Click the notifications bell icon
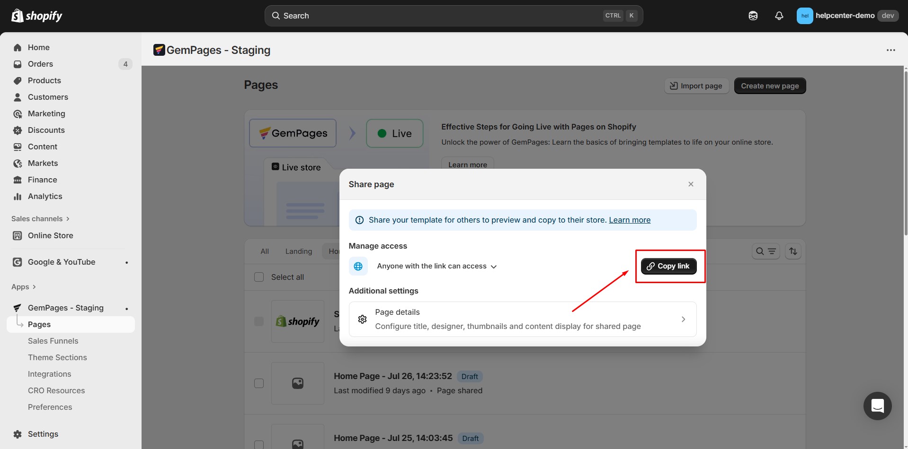This screenshot has height=449, width=908. tap(779, 16)
